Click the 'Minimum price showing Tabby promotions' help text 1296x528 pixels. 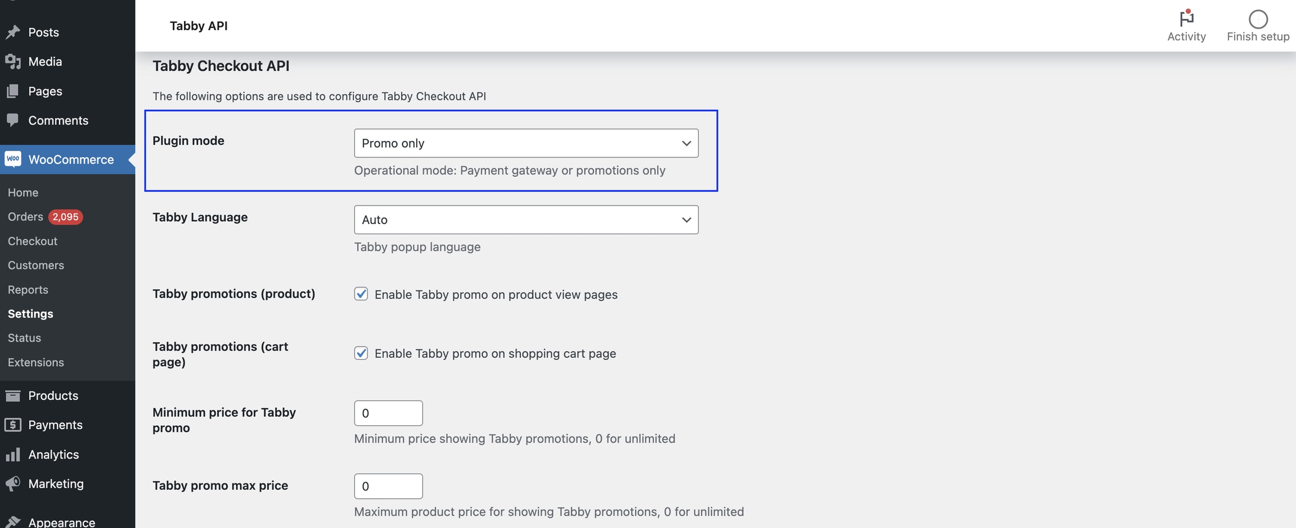coord(515,439)
